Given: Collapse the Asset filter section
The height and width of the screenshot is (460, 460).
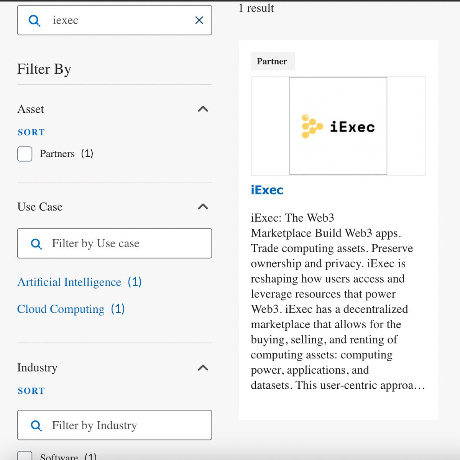Looking at the screenshot, I should click(x=203, y=109).
